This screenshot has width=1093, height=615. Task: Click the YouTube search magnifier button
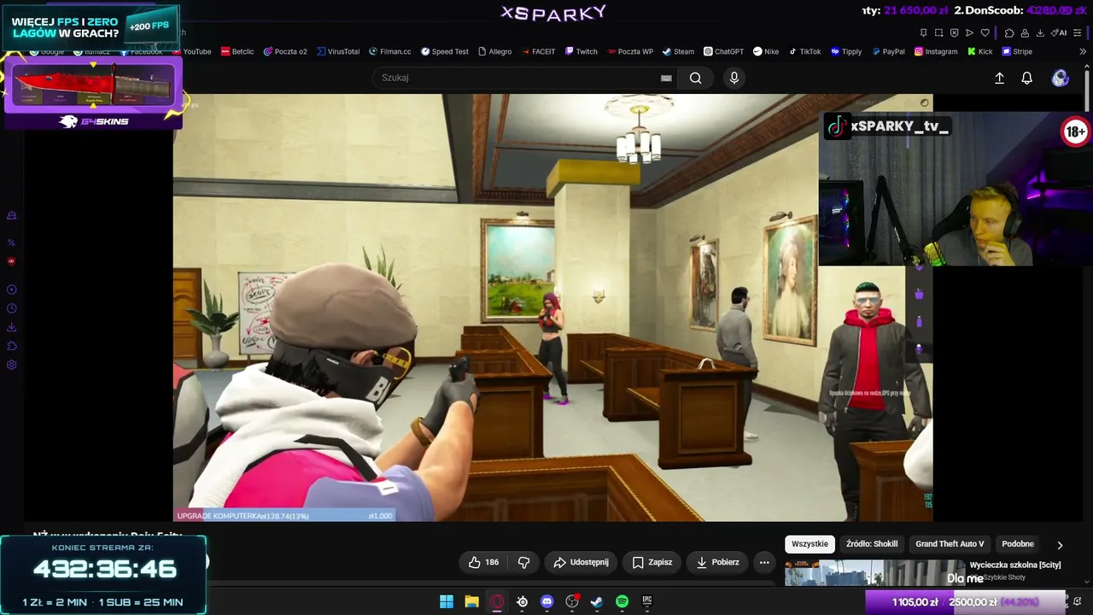(696, 78)
